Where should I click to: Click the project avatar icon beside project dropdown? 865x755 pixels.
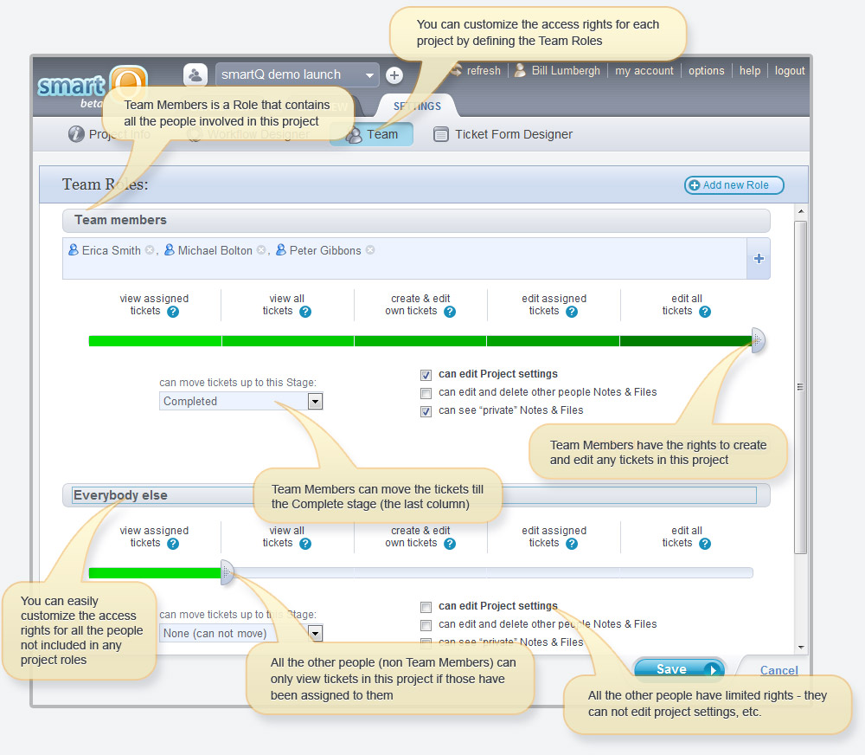(x=195, y=75)
